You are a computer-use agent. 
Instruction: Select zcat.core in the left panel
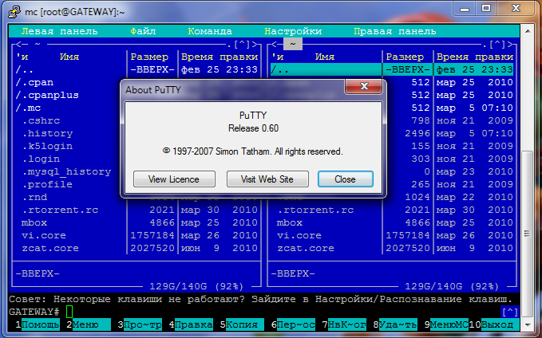pos(50,248)
